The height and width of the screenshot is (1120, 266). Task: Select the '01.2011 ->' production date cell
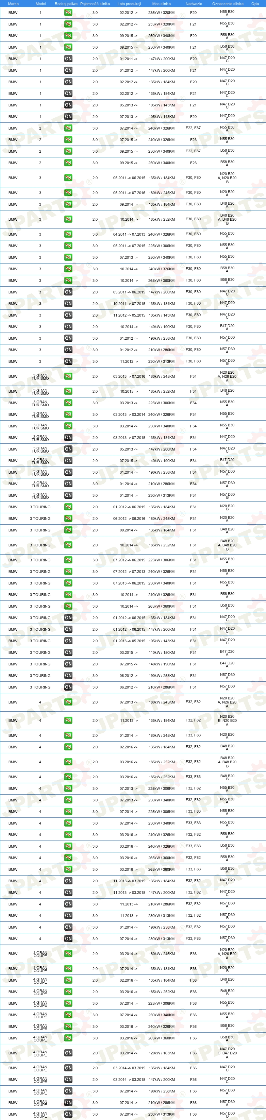pos(129,59)
